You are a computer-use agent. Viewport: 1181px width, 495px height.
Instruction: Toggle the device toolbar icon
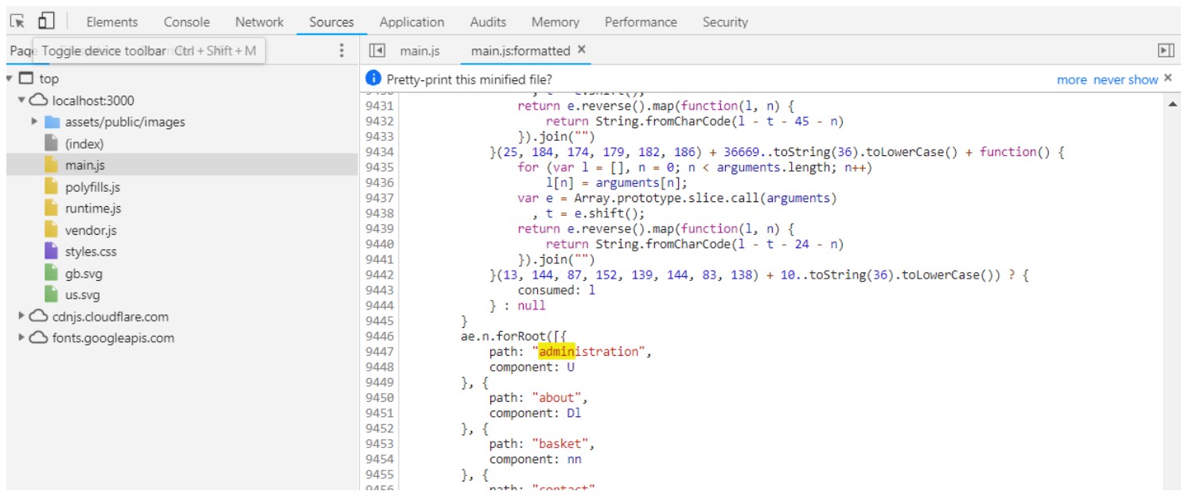point(45,21)
